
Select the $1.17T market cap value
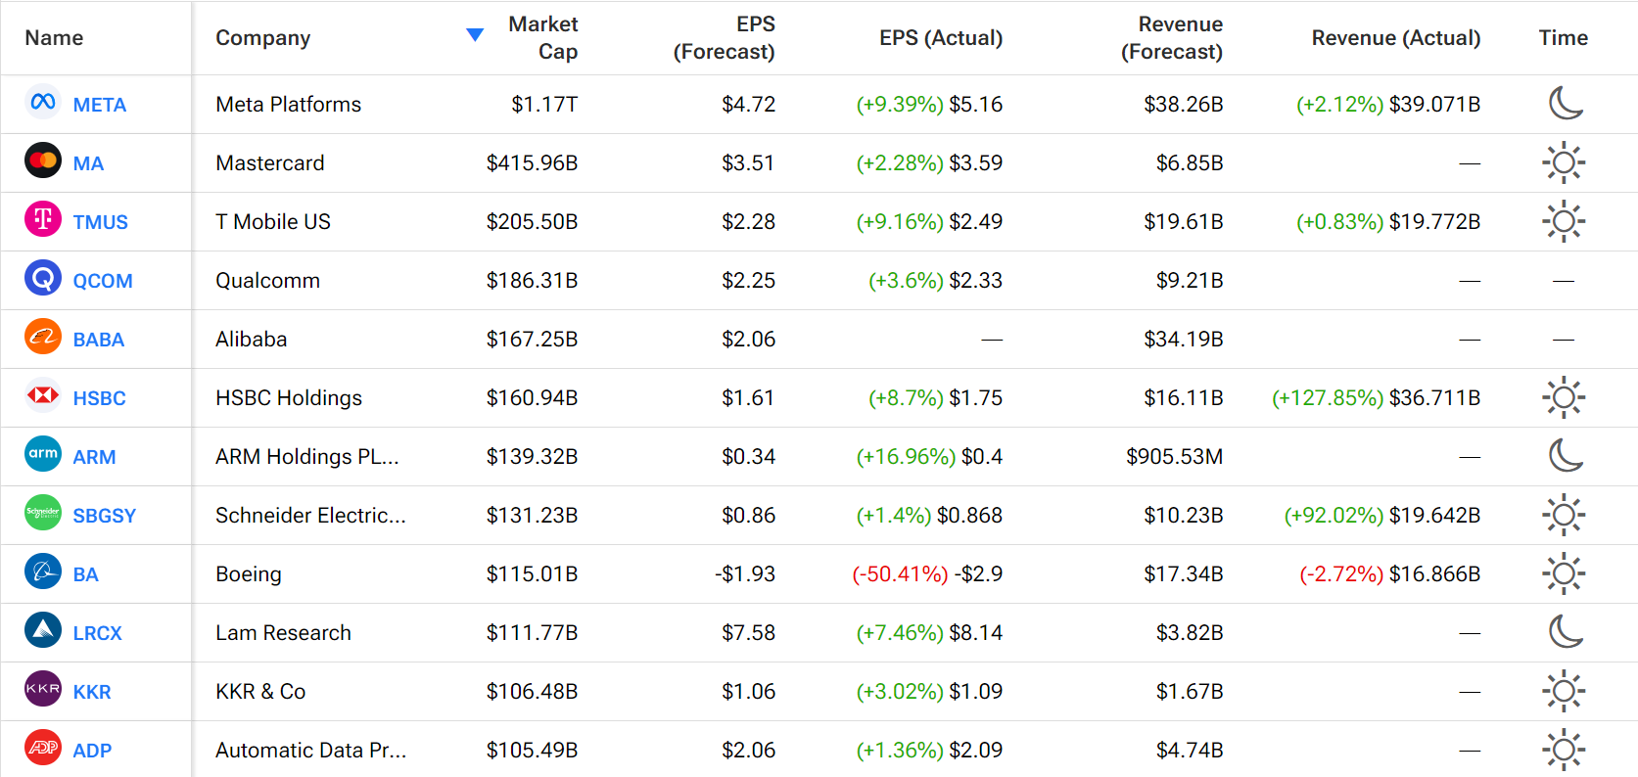[544, 105]
